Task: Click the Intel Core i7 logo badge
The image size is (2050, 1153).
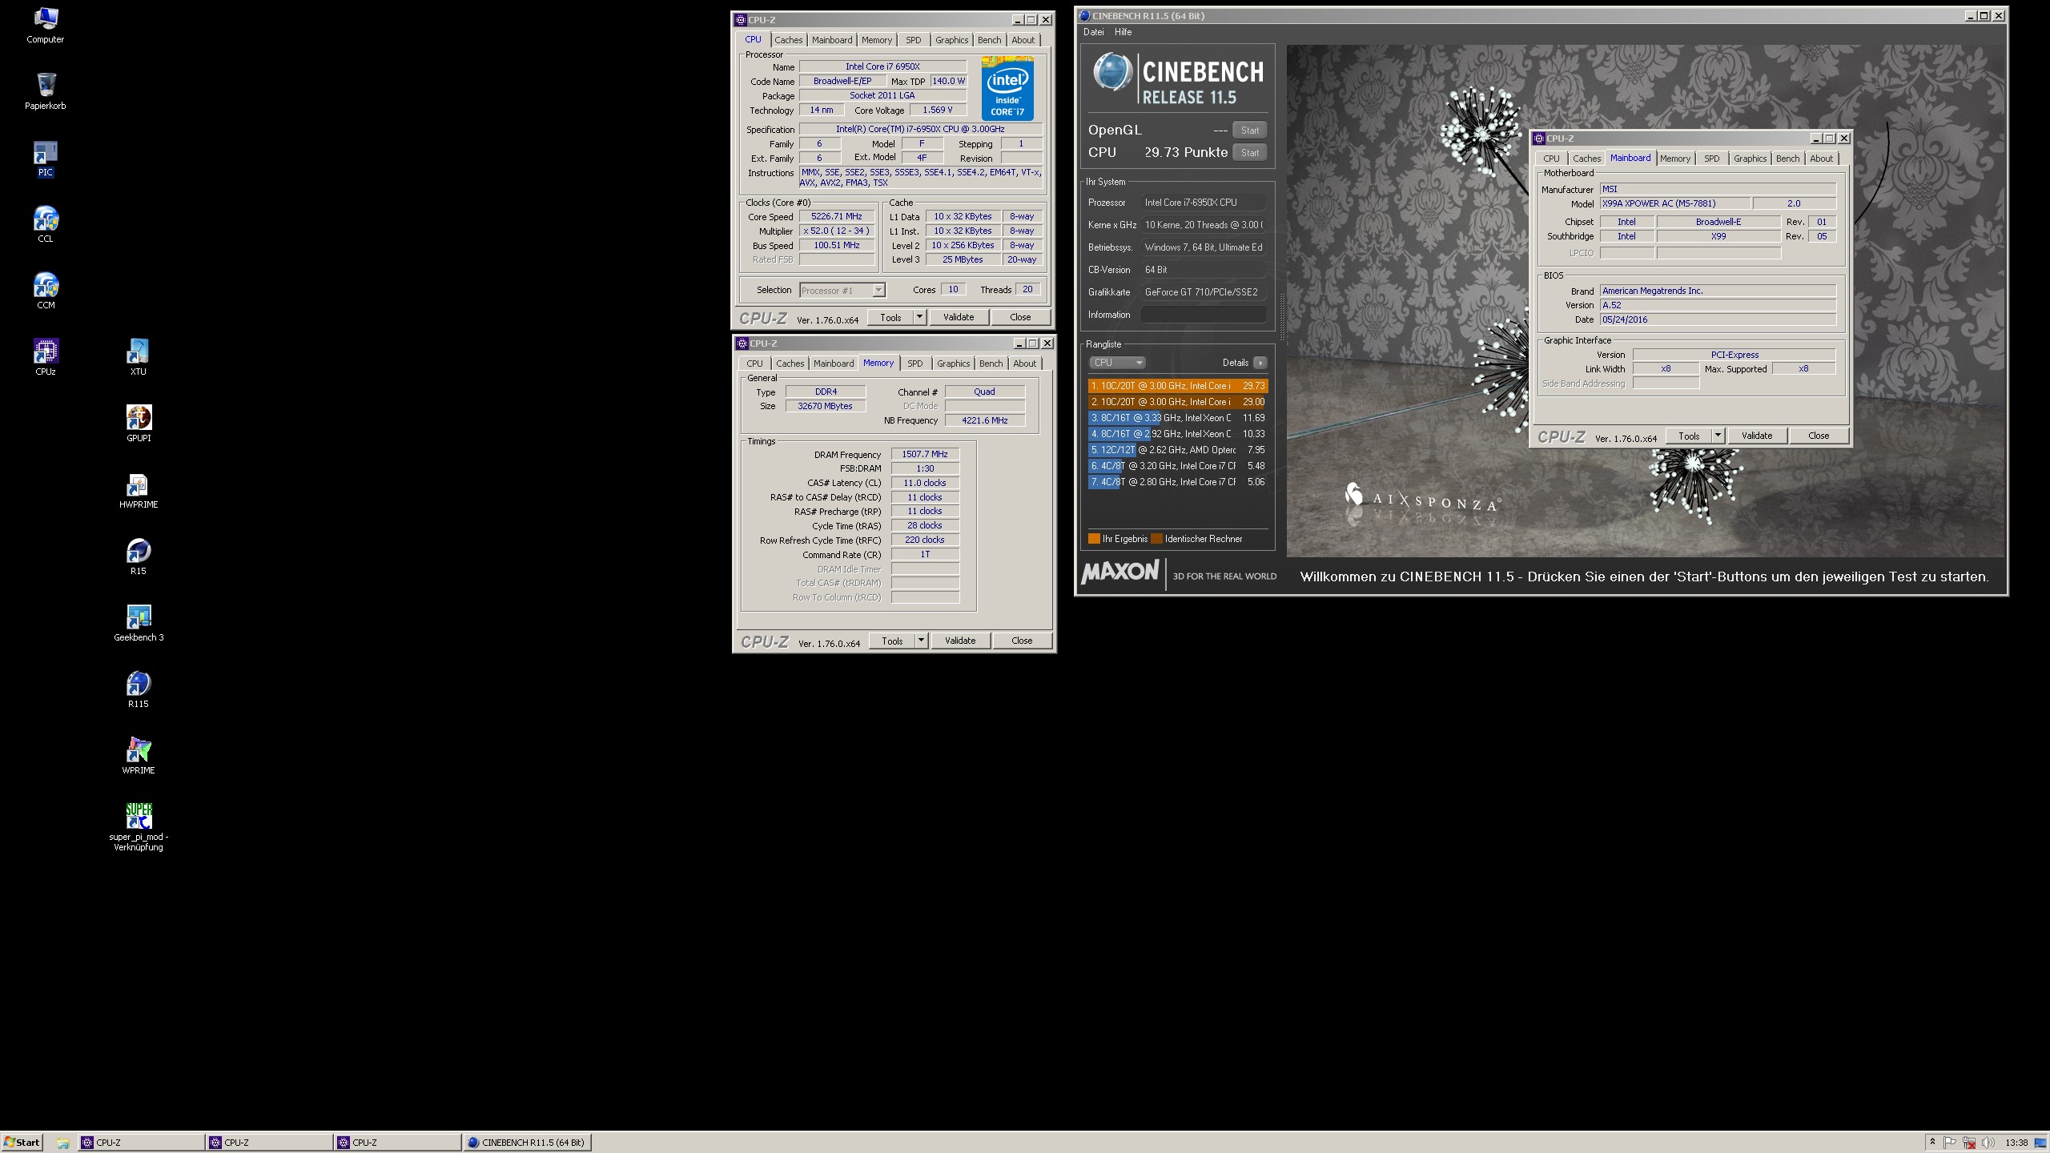Action: pyautogui.click(x=1007, y=88)
